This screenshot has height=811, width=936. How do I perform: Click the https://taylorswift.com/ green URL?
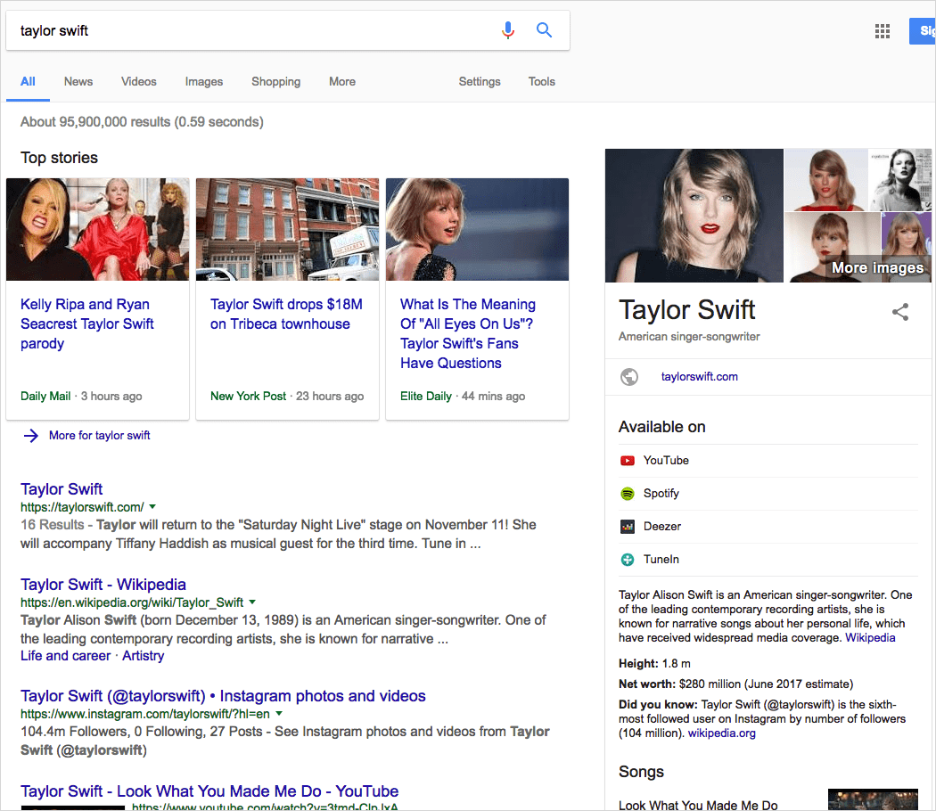pos(82,507)
